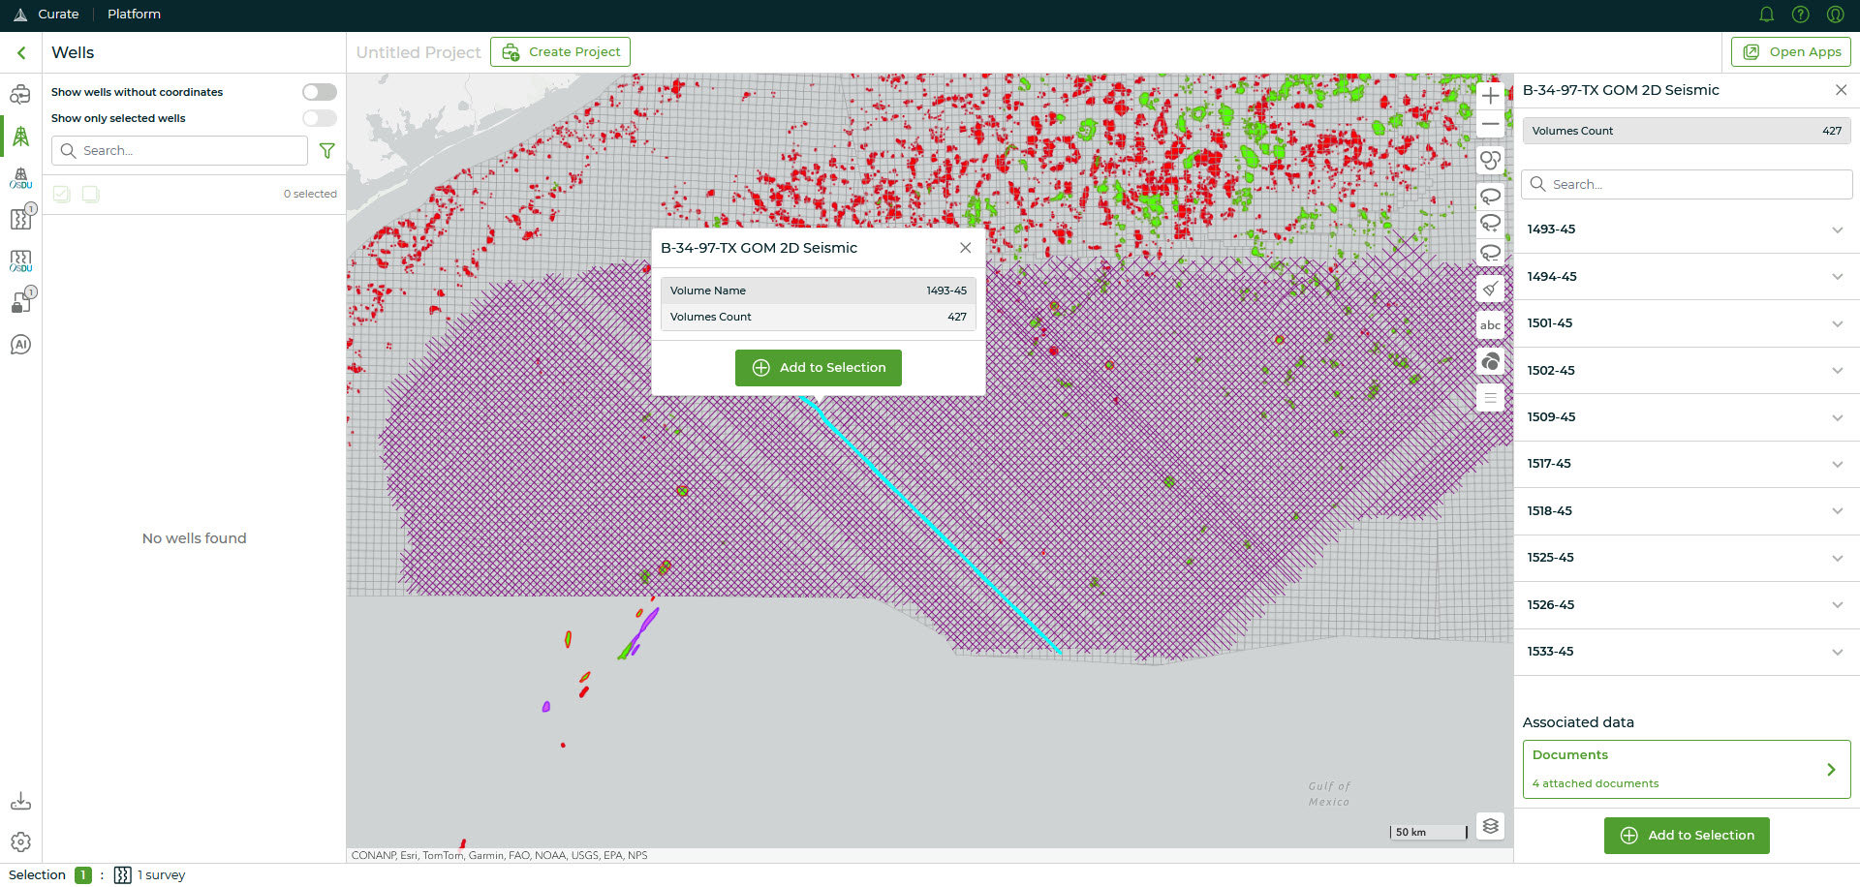Enable Show only selected wells
This screenshot has height=887, width=1860.
coord(318,118)
